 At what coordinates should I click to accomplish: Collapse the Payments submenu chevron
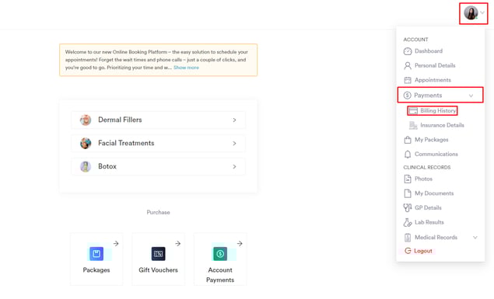(x=471, y=96)
